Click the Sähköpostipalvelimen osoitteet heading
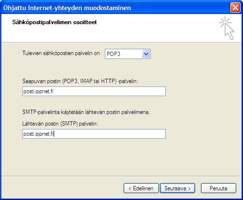 55,22
